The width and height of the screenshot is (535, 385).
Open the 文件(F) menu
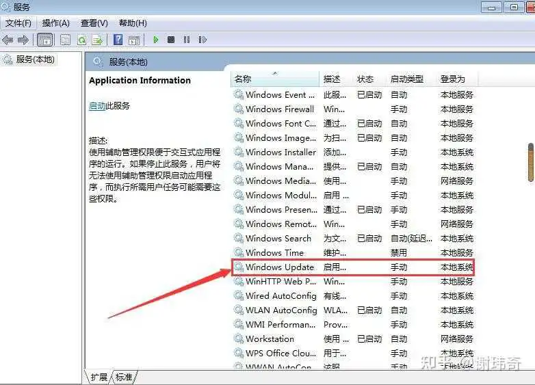(18, 23)
